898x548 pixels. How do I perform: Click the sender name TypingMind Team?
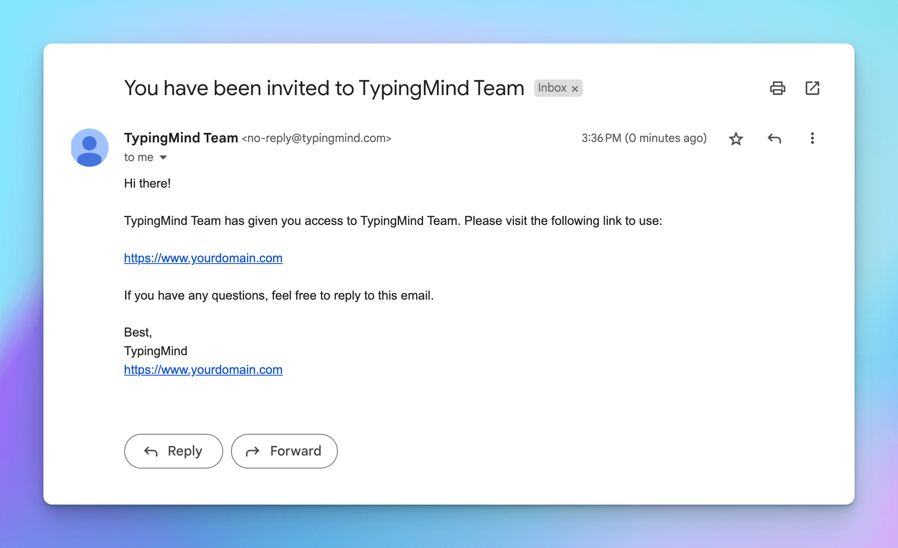181,138
